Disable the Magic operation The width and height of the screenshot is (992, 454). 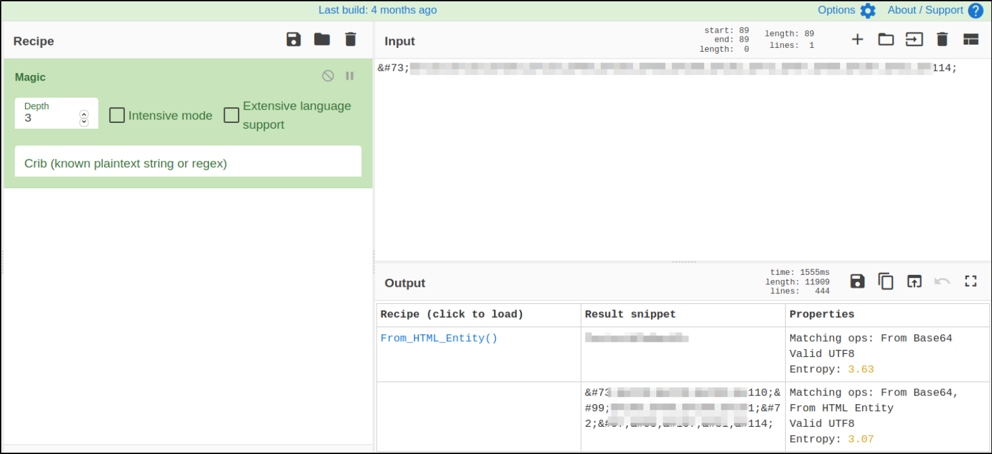click(x=328, y=76)
